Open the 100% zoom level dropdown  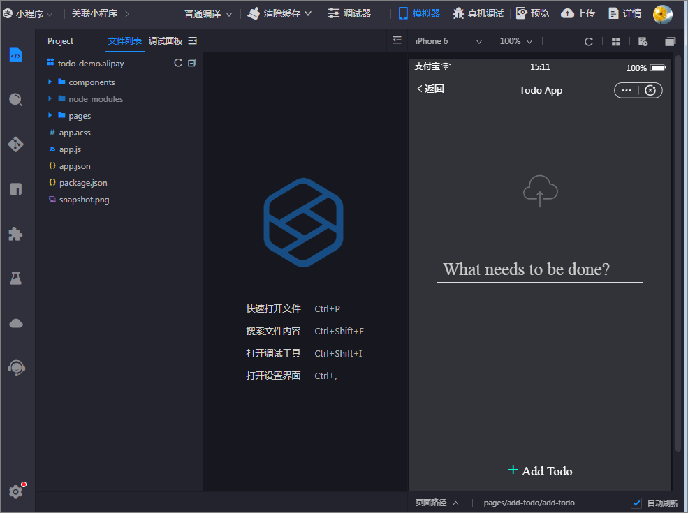(516, 41)
